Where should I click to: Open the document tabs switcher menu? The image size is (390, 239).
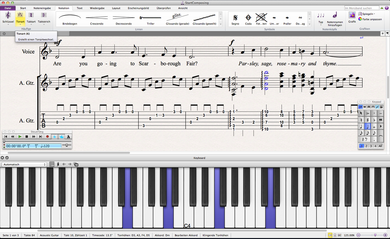[387, 33]
